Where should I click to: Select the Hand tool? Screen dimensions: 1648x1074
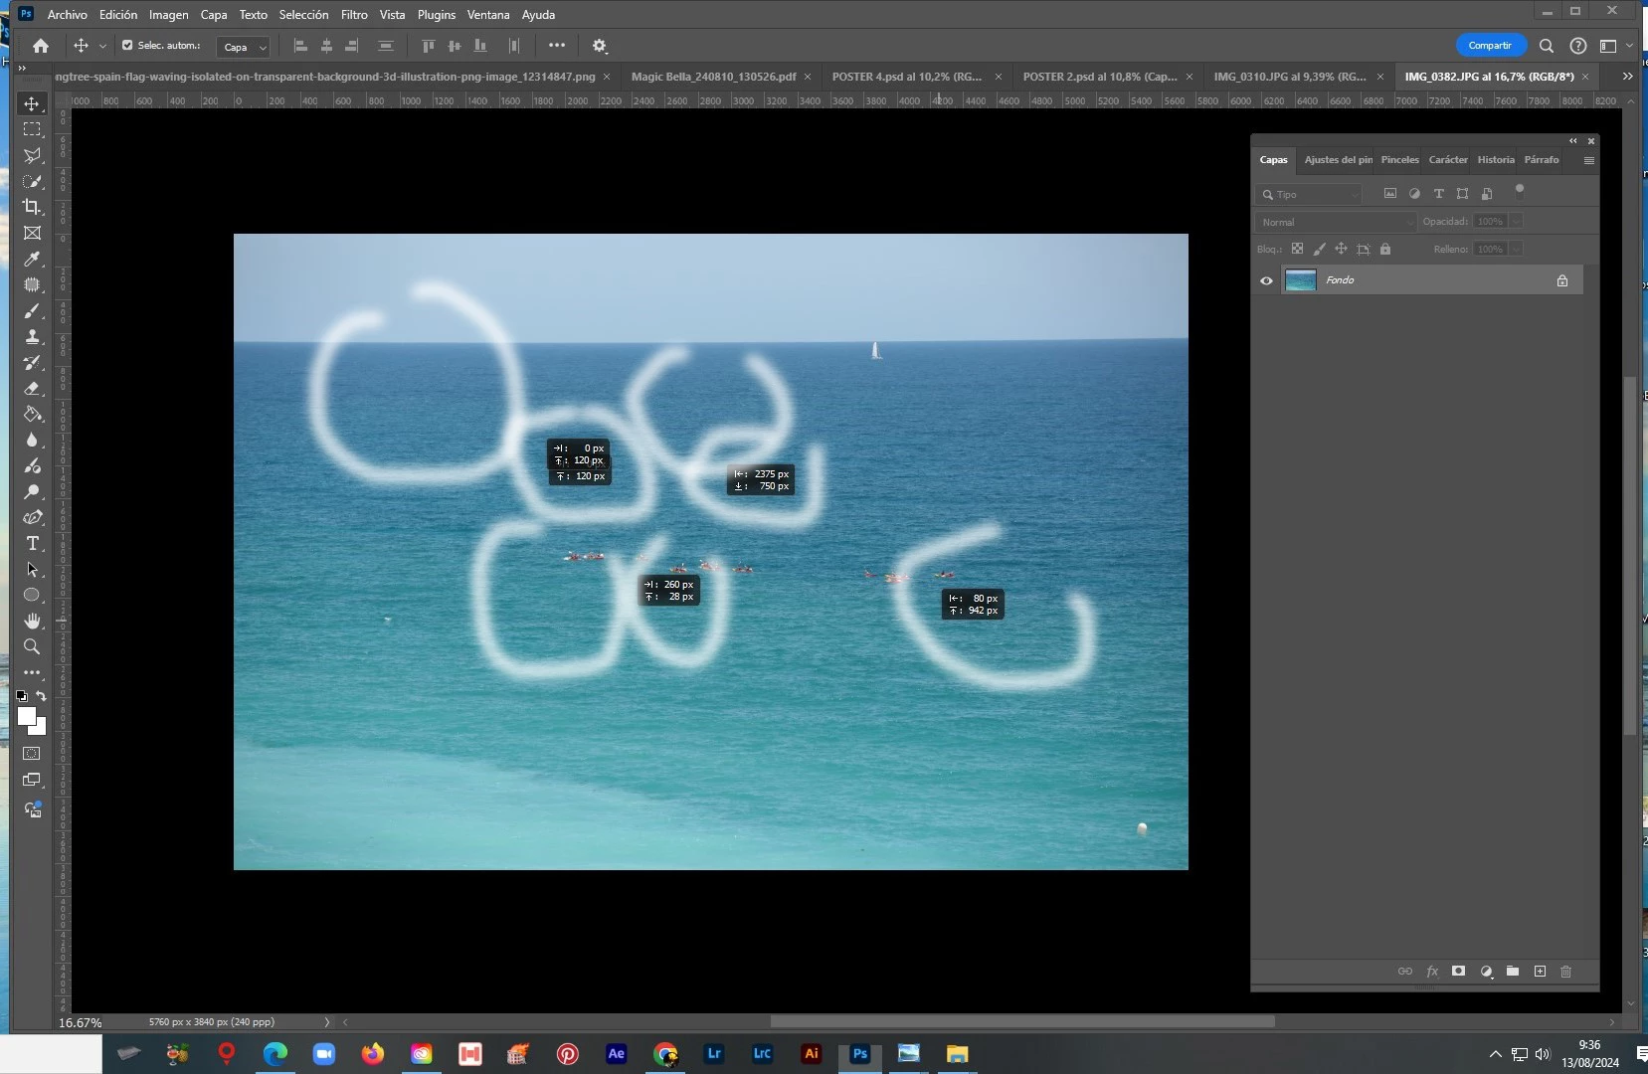(32, 621)
